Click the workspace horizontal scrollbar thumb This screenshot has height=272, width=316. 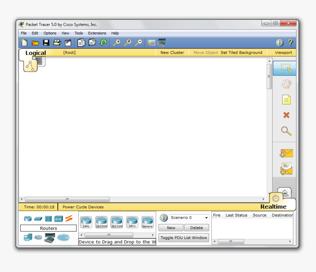pyautogui.click(x=67, y=199)
